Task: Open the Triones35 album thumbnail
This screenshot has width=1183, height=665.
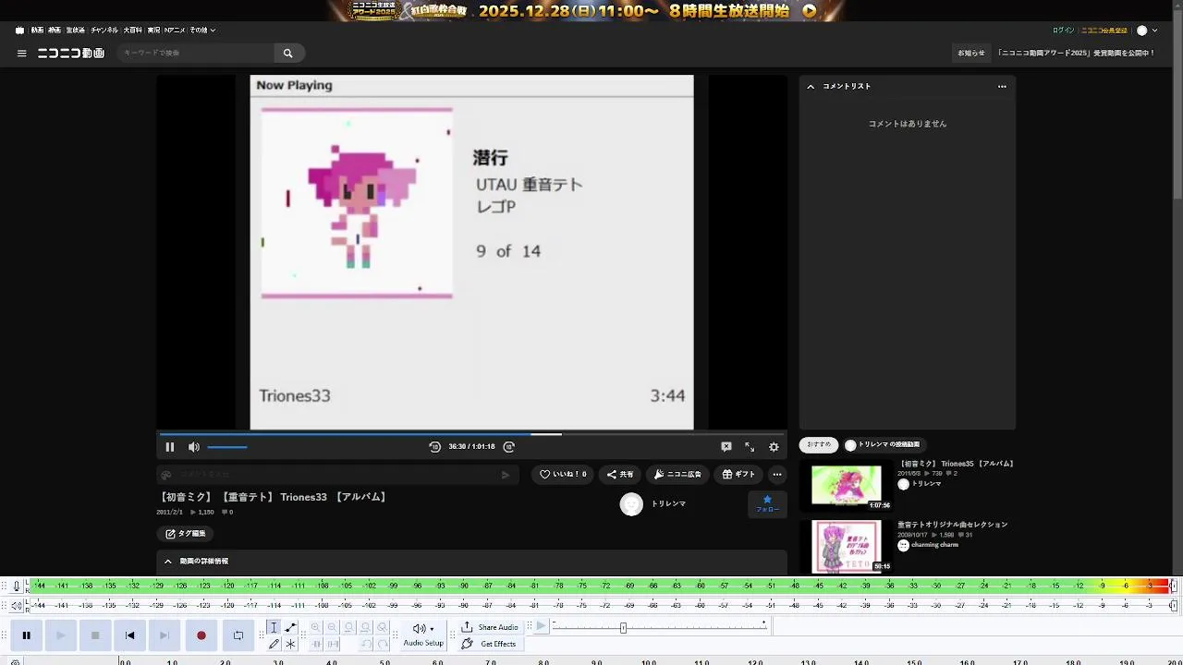Action: [x=847, y=486]
